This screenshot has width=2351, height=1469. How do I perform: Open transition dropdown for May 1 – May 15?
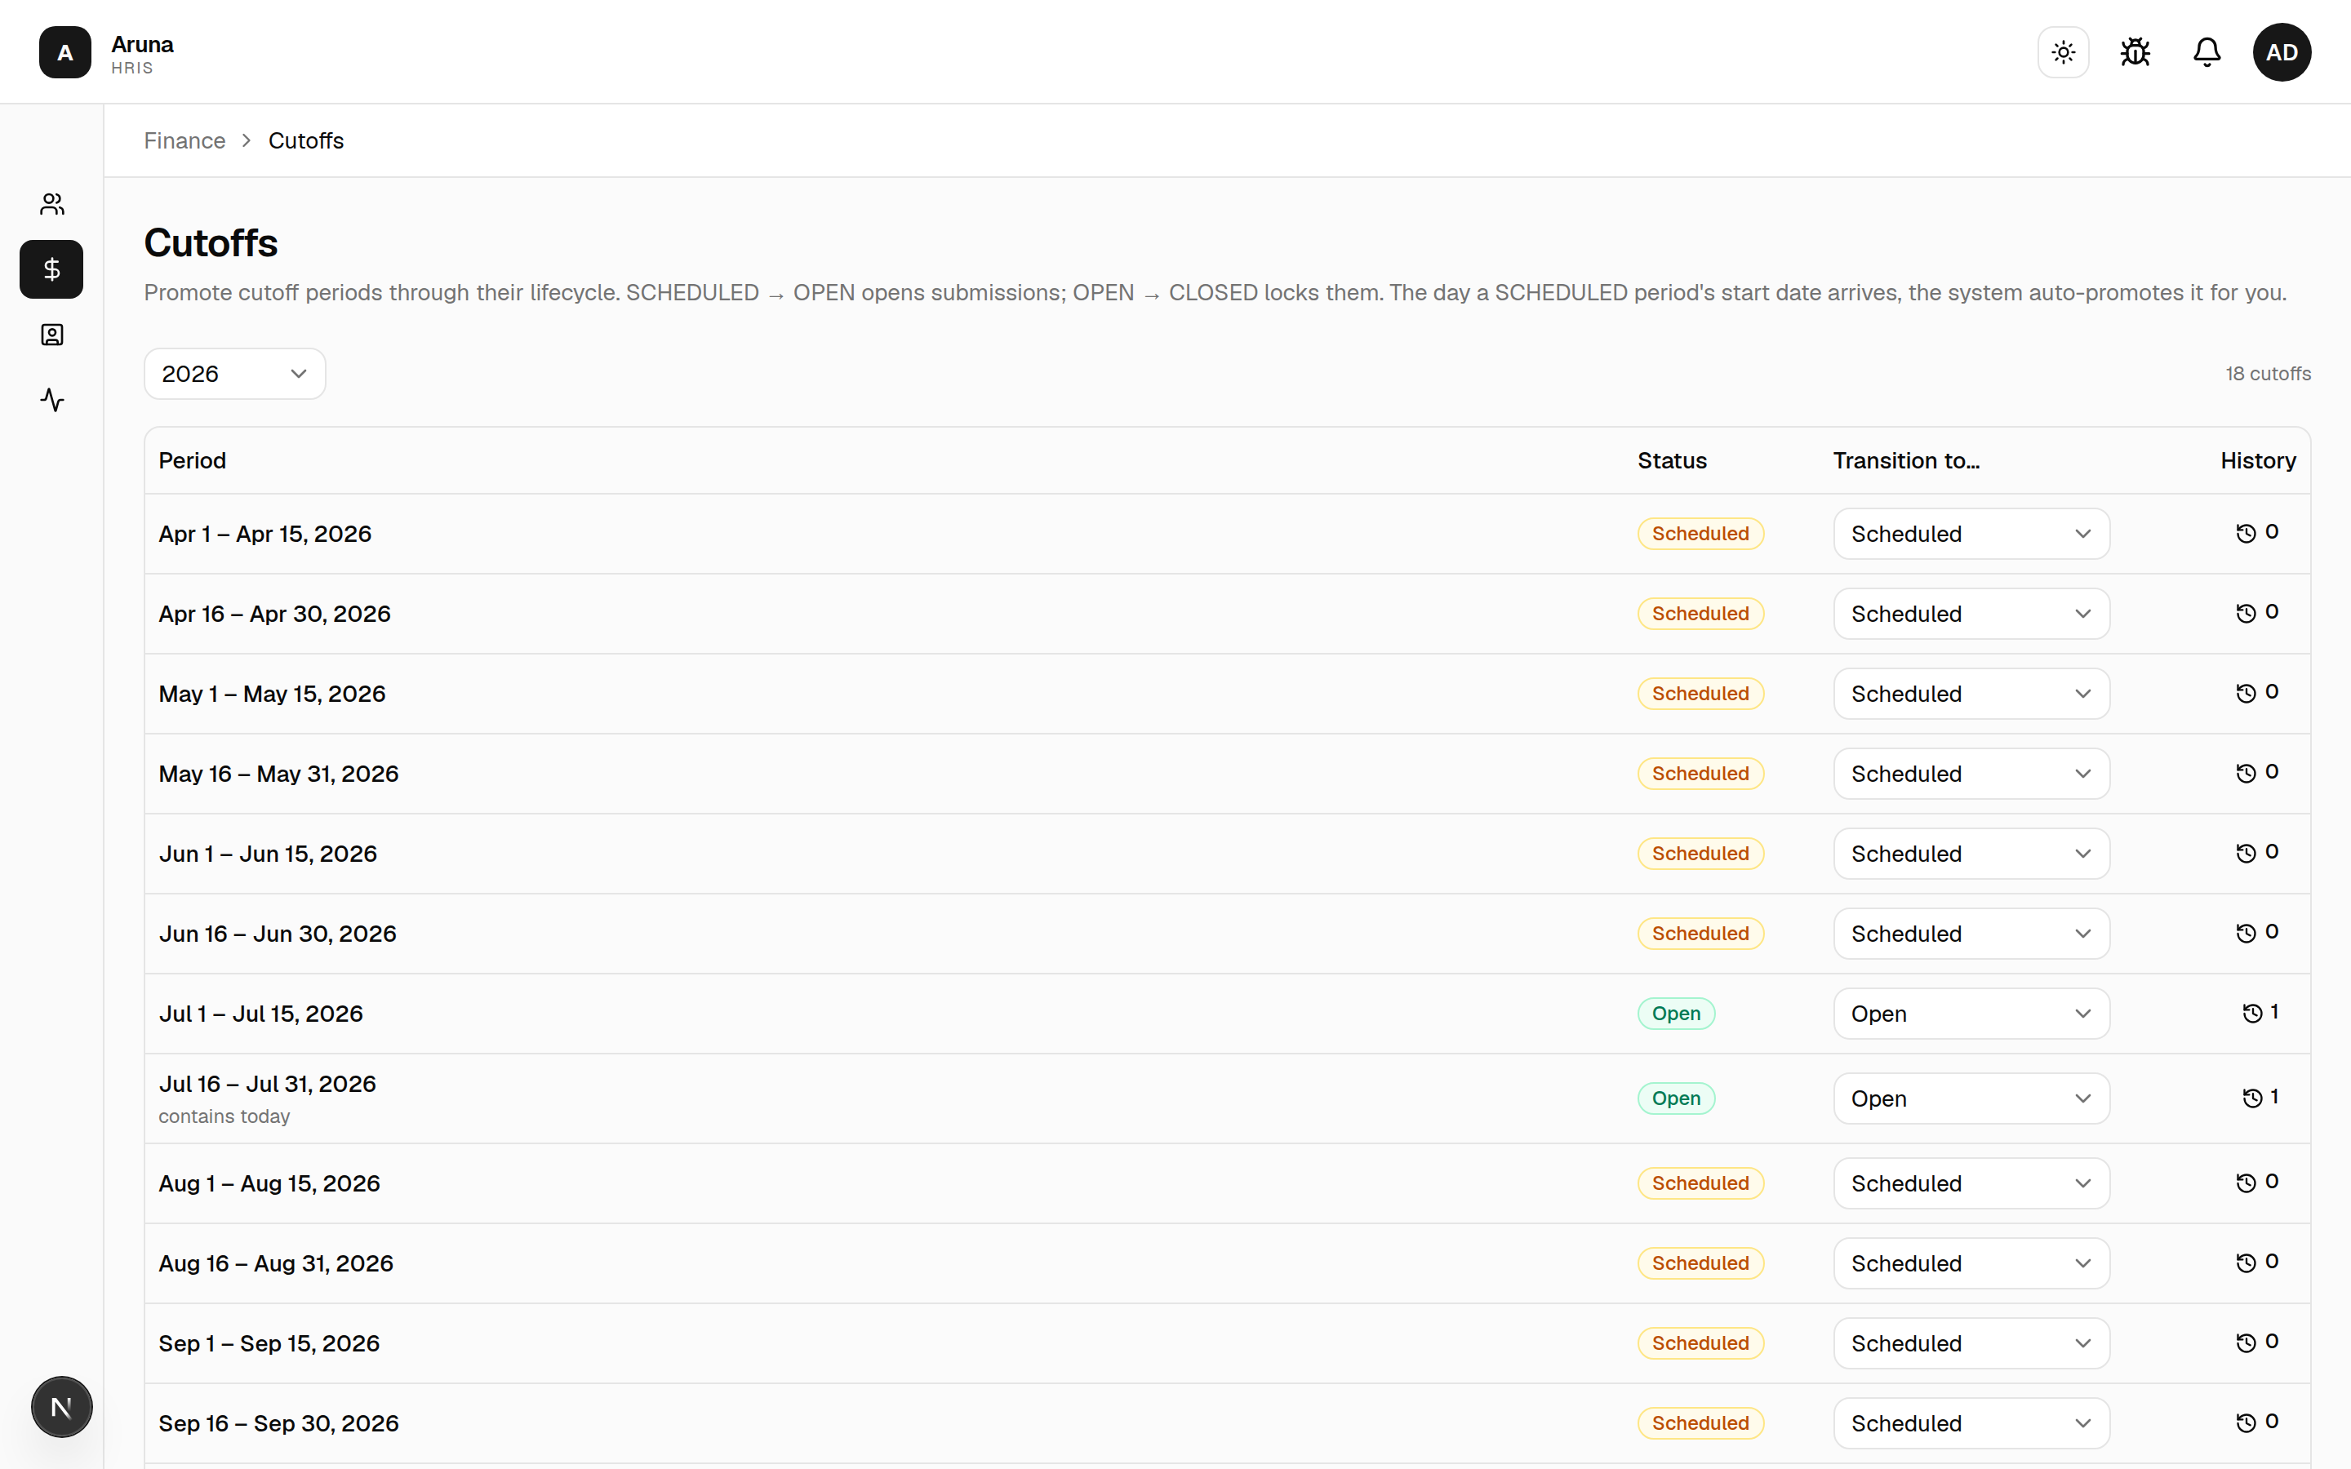coord(1971,694)
